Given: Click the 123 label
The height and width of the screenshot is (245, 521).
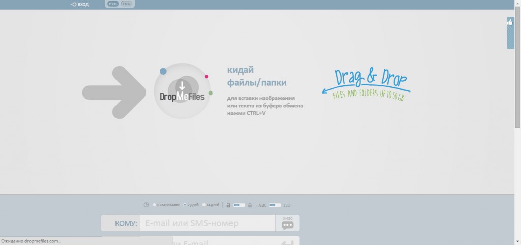Looking at the screenshot, I should pyautogui.click(x=287, y=205).
